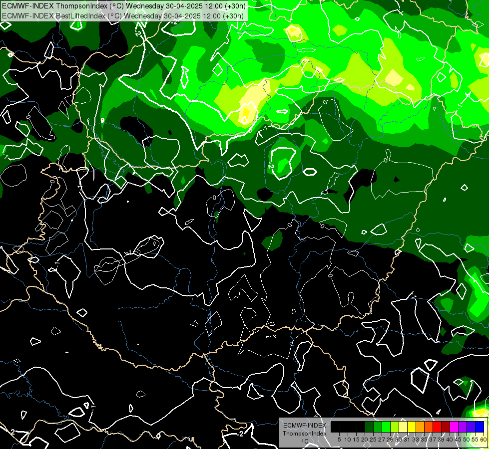The height and width of the screenshot is (449, 489).
Task: Select the pale yellow legend swatch (30-31)
Action: [403, 427]
